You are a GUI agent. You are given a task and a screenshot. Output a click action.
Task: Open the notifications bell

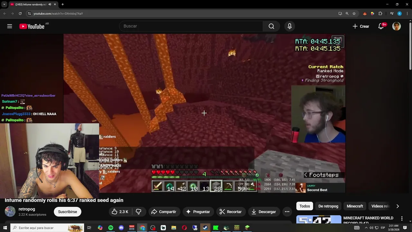[381, 26]
